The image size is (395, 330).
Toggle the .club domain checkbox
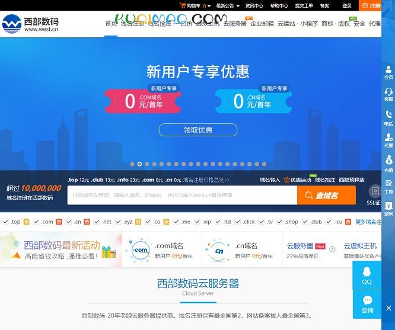pos(305,222)
